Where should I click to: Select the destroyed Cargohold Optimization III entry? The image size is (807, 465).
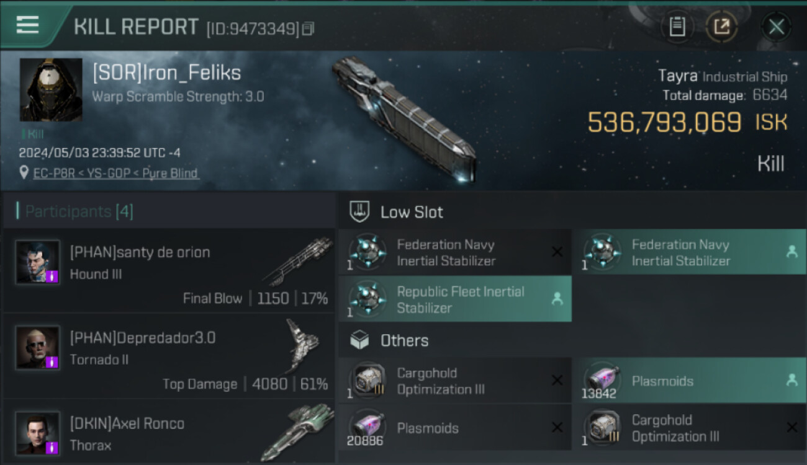[455, 381]
